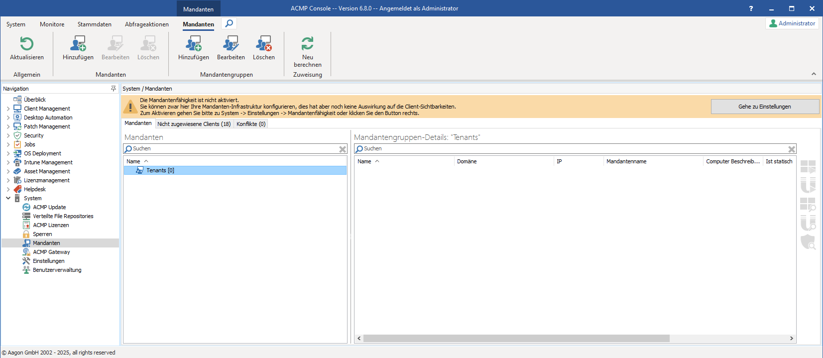This screenshot has width=823, height=358.
Task: Clear the Mandanten search field
Action: pos(343,149)
